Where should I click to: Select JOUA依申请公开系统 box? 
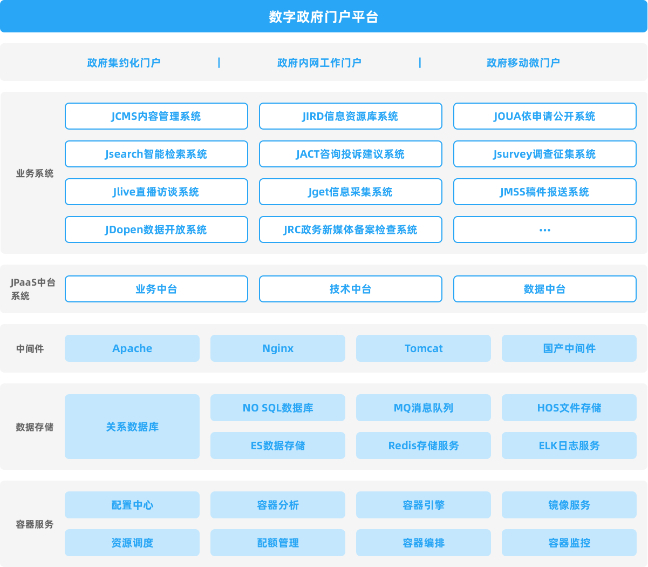click(x=544, y=116)
